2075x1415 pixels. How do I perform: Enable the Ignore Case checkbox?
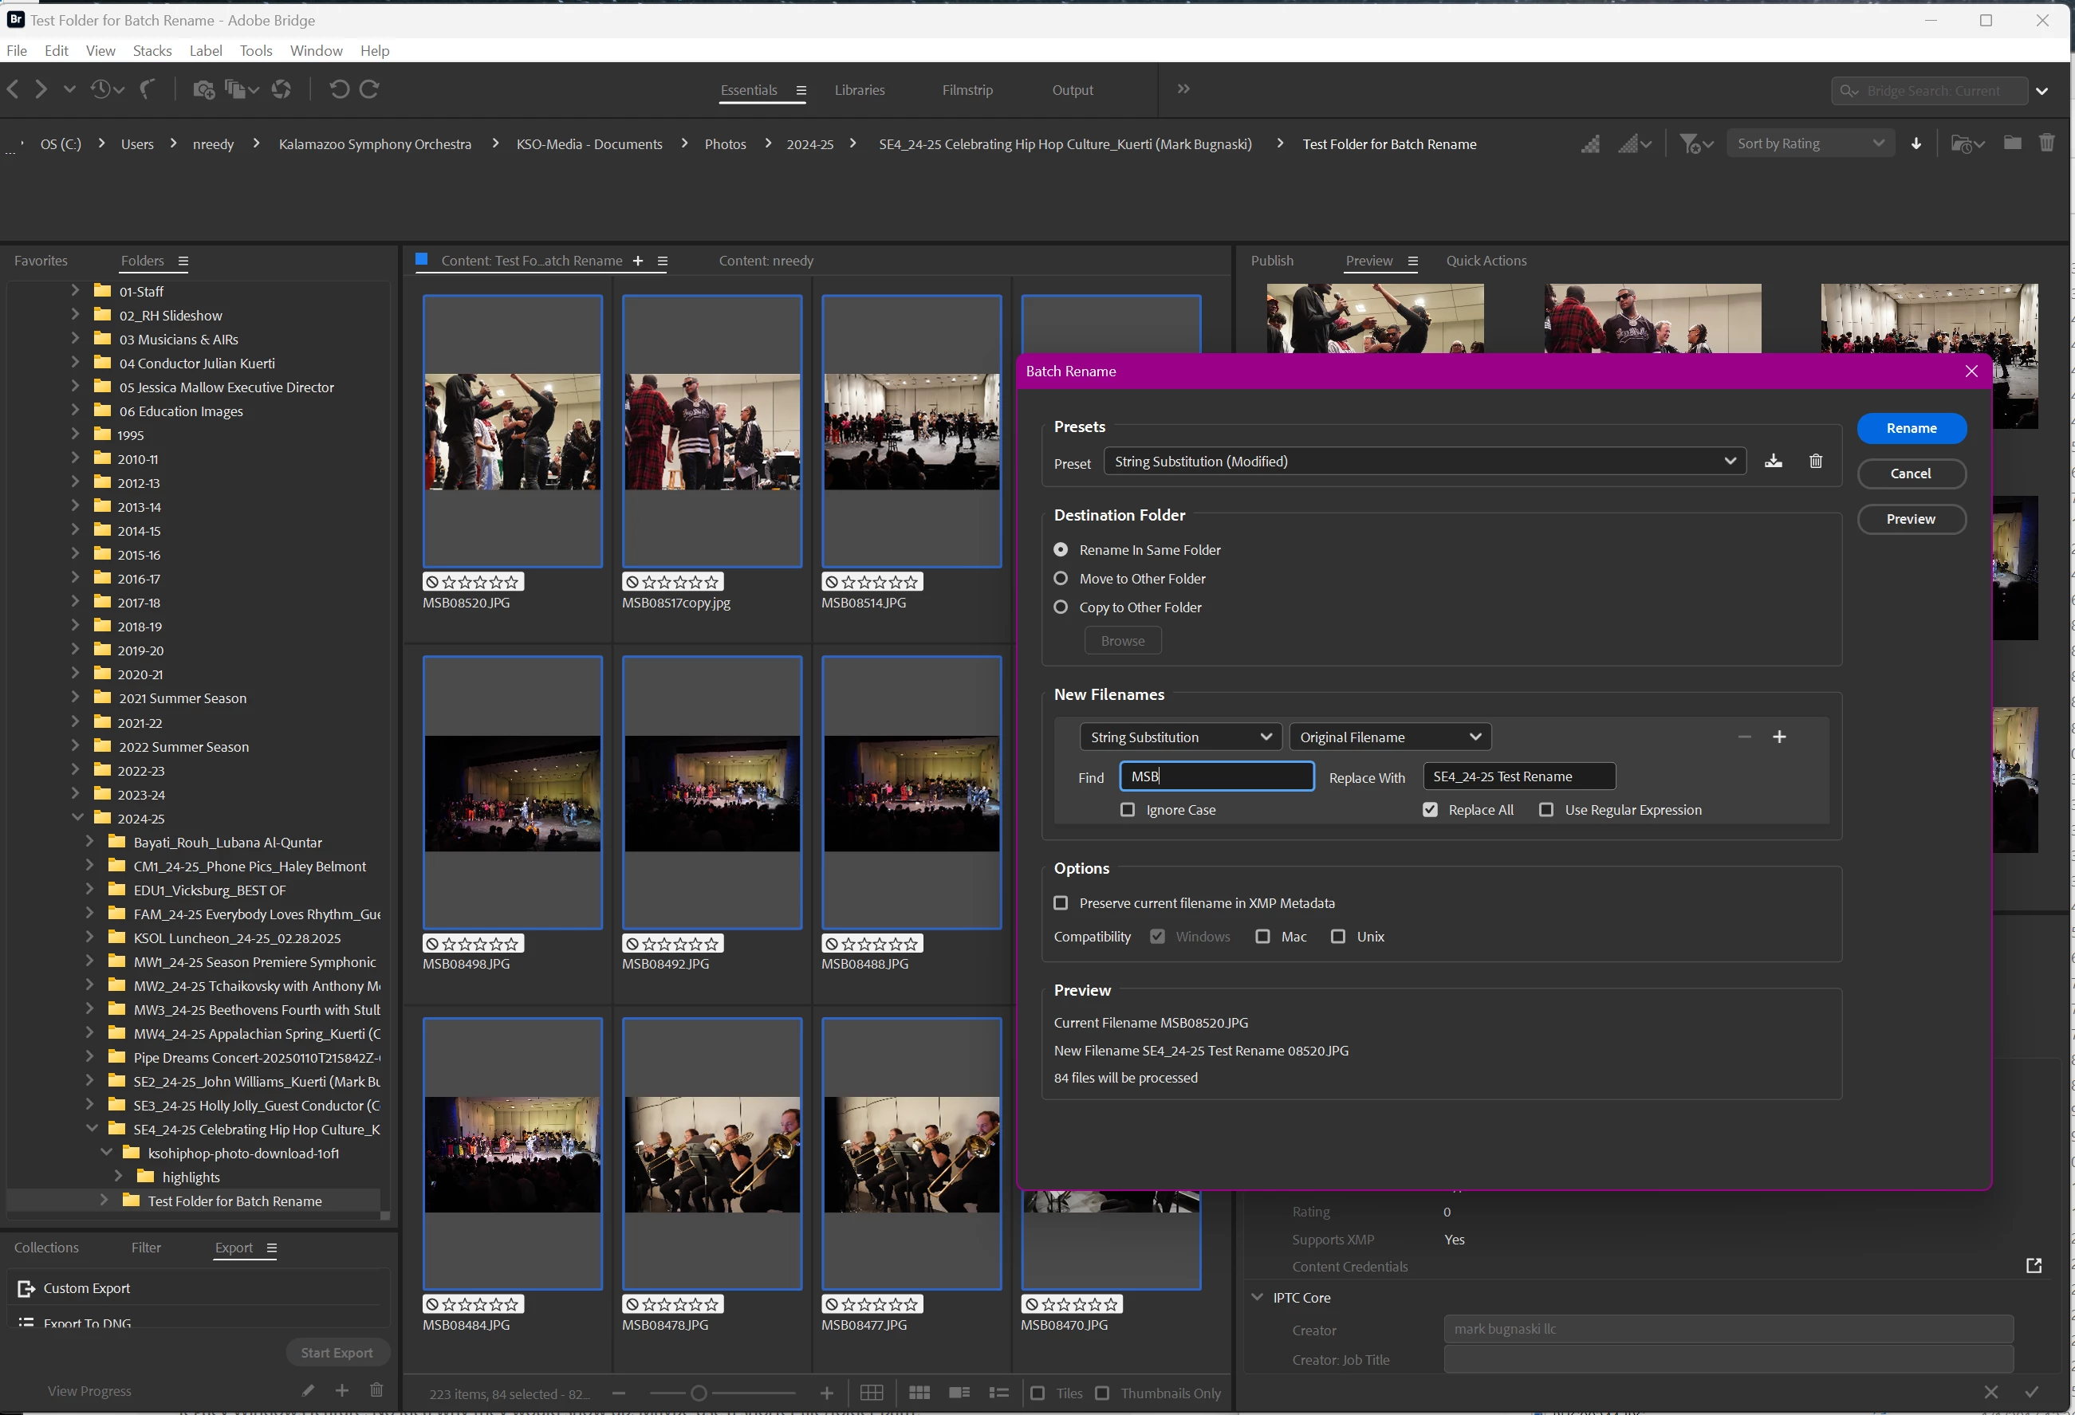(x=1128, y=810)
